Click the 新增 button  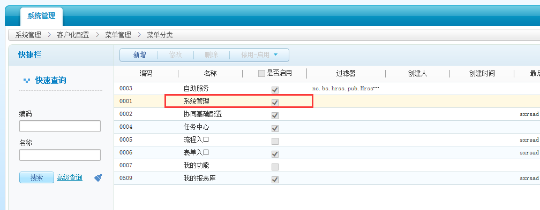139,55
